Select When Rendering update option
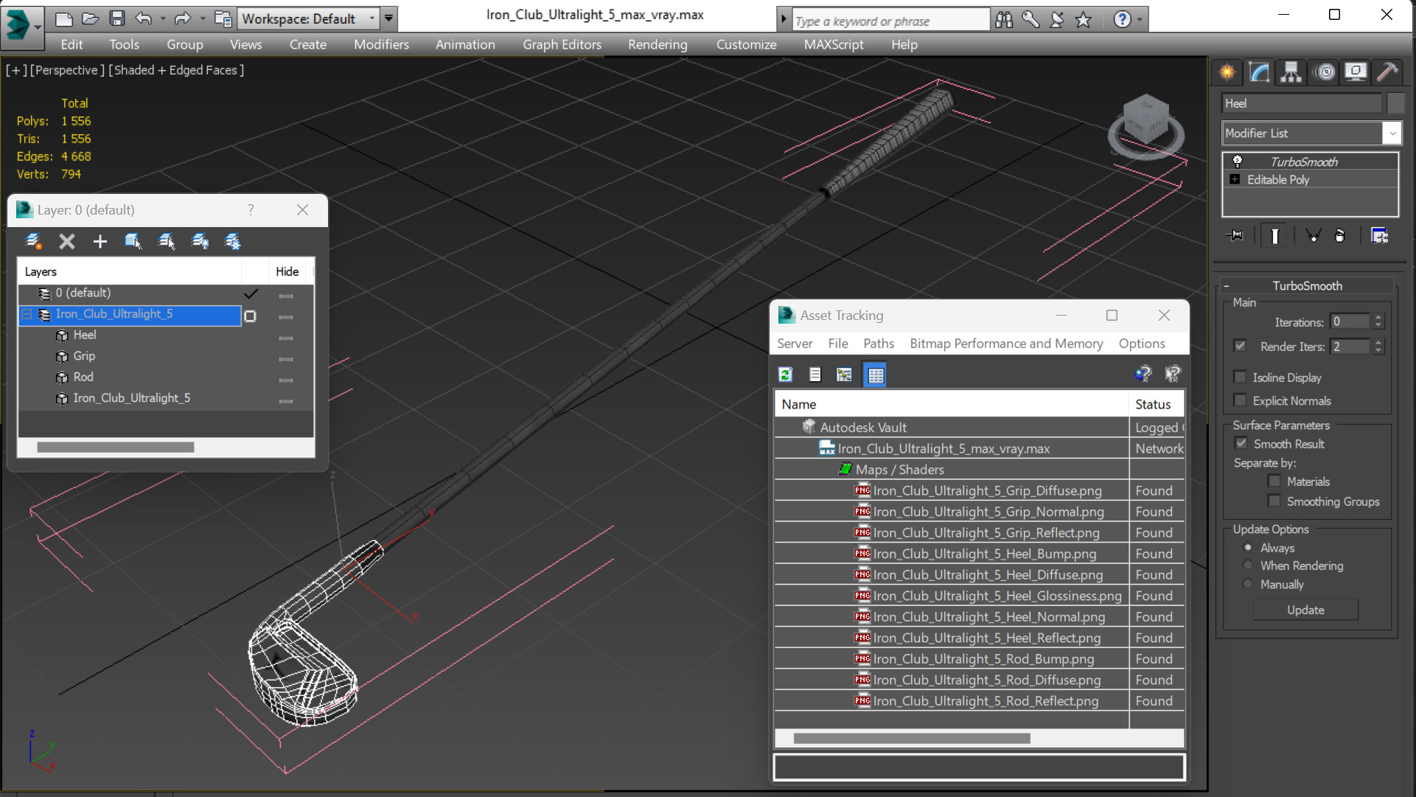Screen dimensions: 1416x797 (x=1248, y=565)
